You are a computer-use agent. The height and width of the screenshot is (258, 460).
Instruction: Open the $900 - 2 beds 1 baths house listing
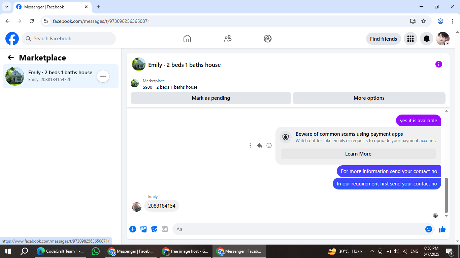(x=170, y=87)
